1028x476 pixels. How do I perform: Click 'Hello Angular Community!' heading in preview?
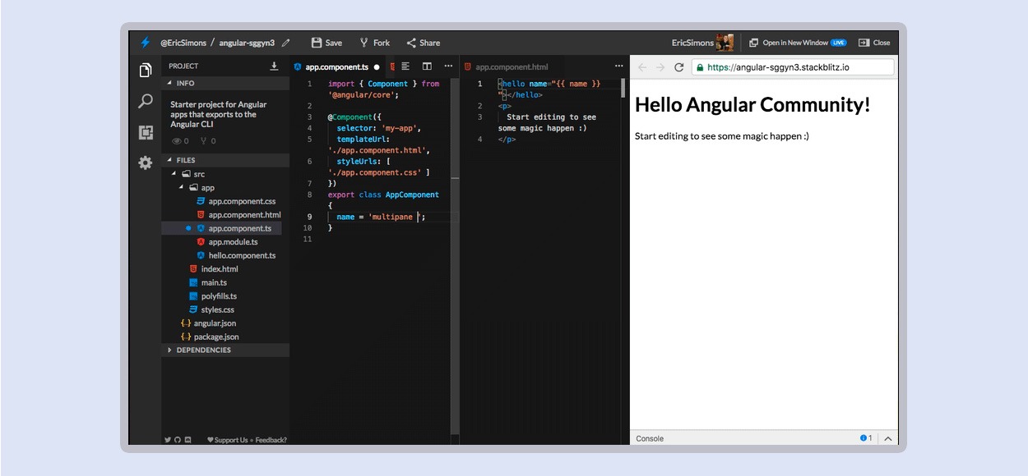coord(752,104)
